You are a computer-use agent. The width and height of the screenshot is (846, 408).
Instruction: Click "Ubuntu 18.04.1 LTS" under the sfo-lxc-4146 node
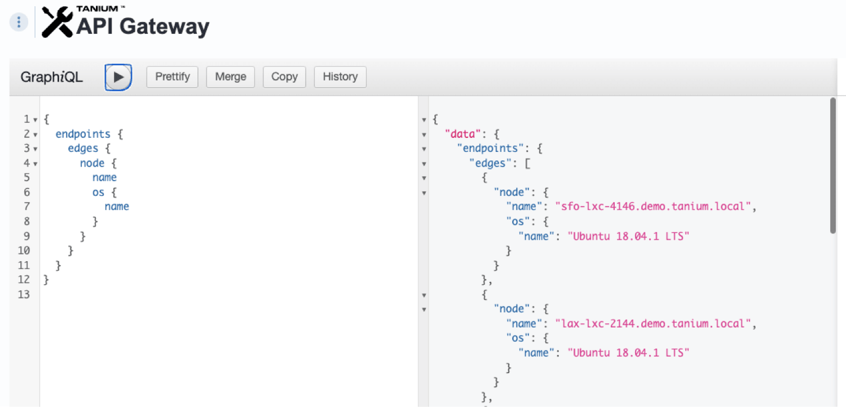629,236
